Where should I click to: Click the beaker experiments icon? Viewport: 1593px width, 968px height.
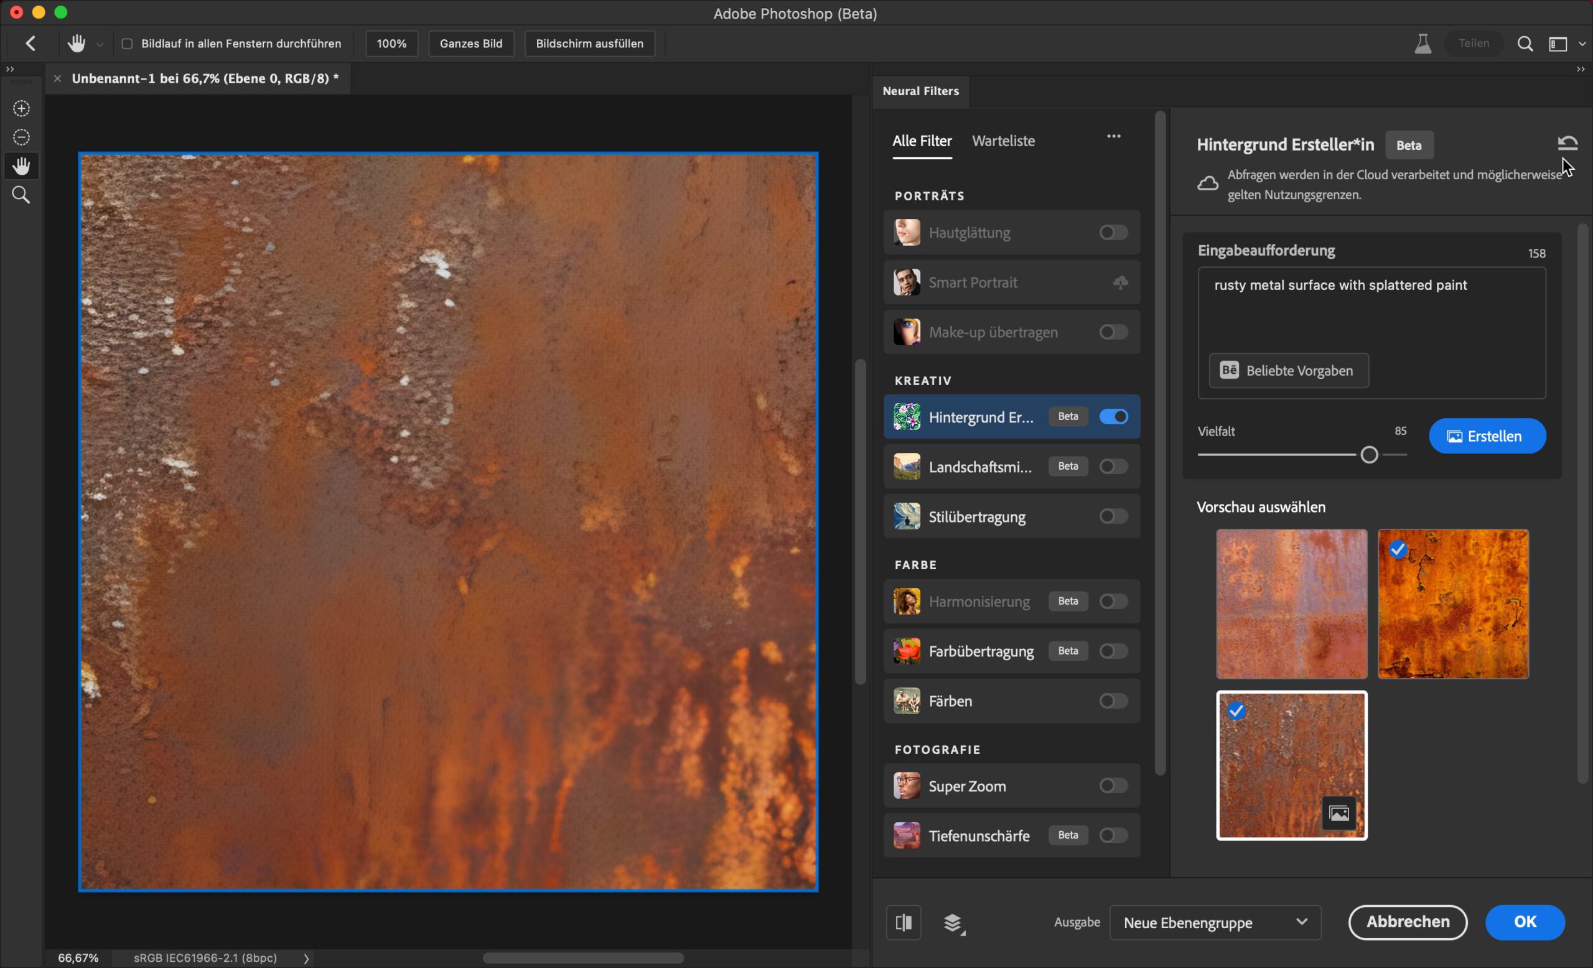tap(1422, 44)
